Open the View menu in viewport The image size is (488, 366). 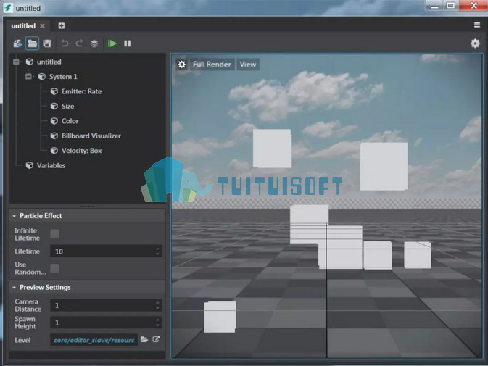(x=248, y=65)
